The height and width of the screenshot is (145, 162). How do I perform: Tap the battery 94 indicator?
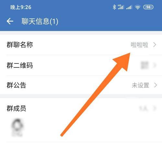[148, 7]
